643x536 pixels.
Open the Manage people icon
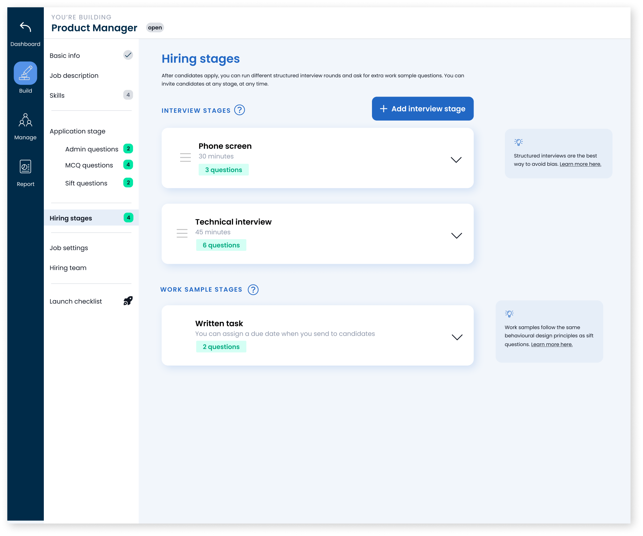point(25,120)
